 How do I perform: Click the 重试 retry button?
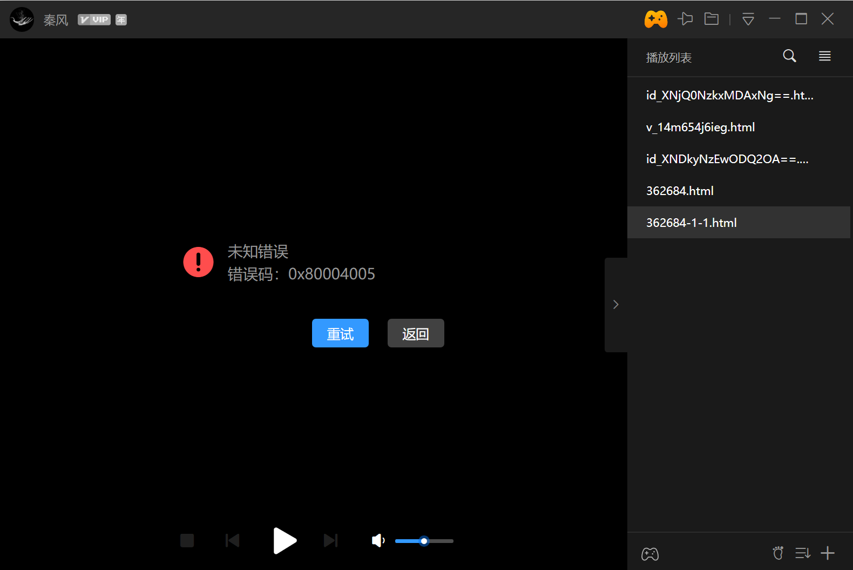[340, 333]
